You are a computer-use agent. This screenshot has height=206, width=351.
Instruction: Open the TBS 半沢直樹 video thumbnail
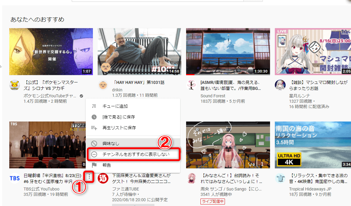click(x=47, y=145)
